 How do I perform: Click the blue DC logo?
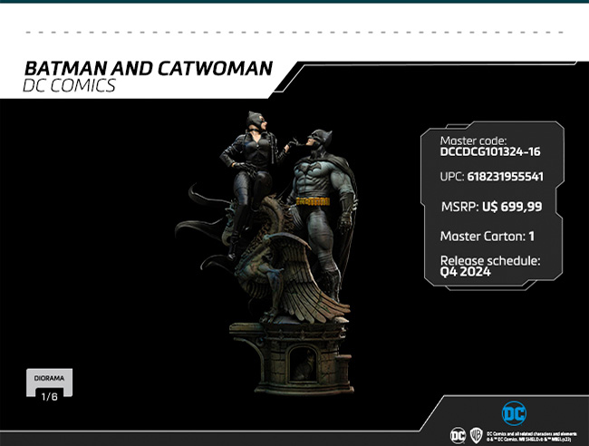(514, 413)
